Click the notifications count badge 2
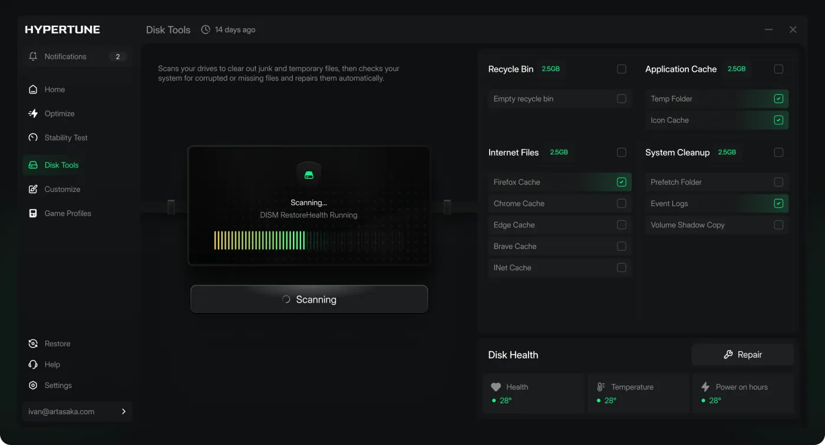Image resolution: width=825 pixels, height=445 pixels. click(x=118, y=57)
